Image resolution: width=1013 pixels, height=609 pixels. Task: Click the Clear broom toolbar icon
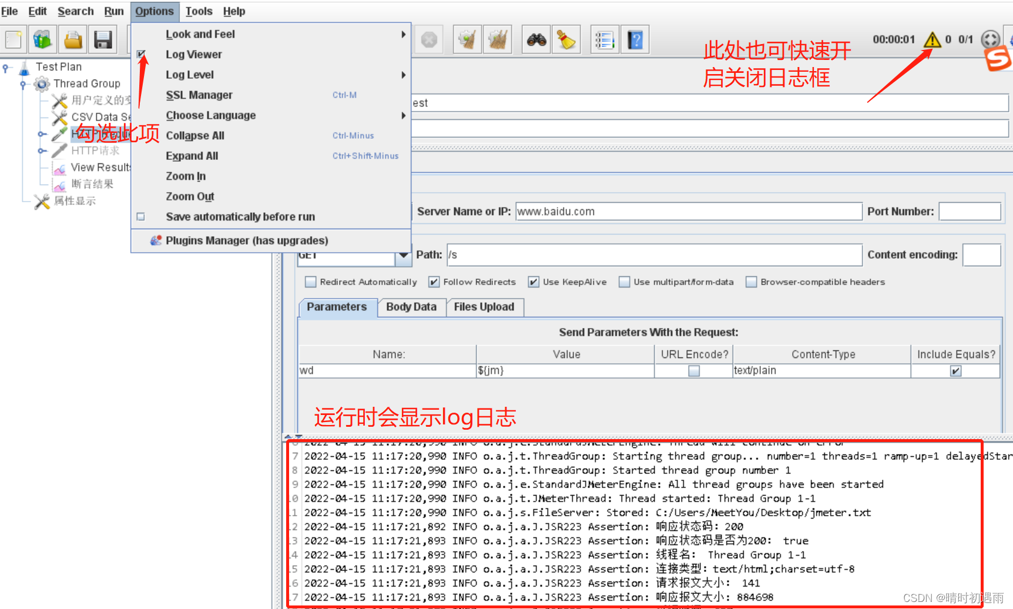(x=467, y=40)
